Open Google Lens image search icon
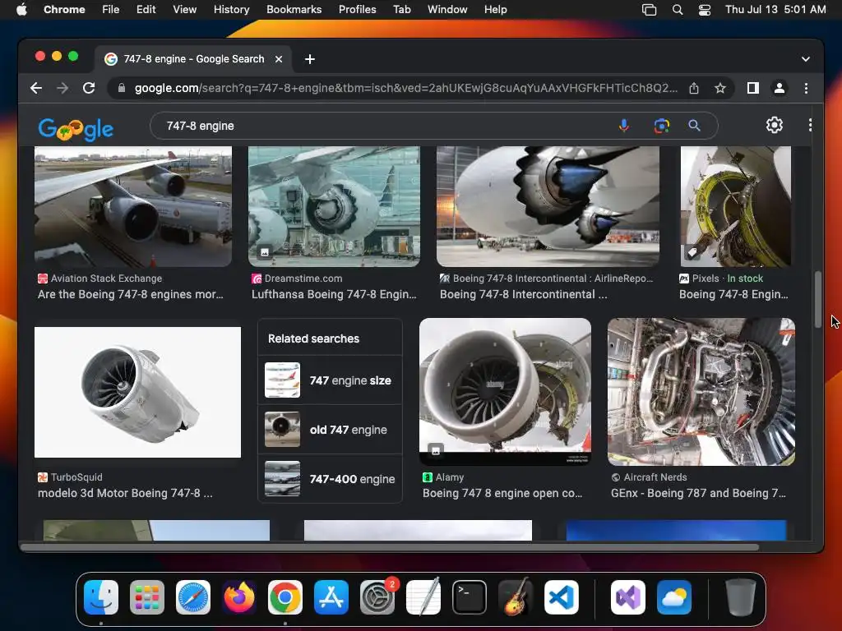The width and height of the screenshot is (842, 631). click(x=662, y=126)
